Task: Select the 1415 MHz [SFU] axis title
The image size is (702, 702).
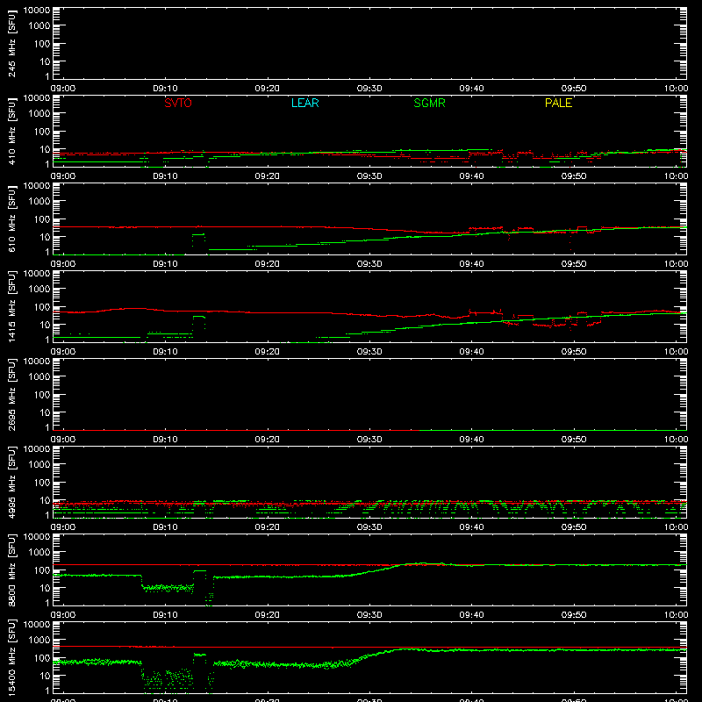Action: click(12, 306)
